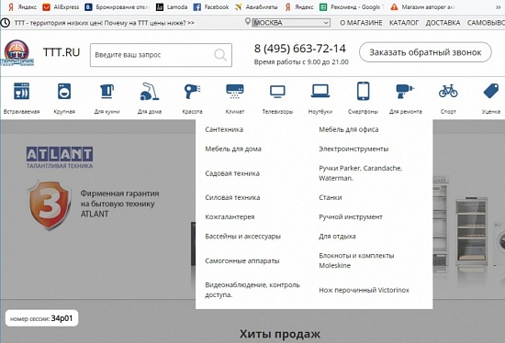Open КАТАЛОГ menu item

pos(404,23)
